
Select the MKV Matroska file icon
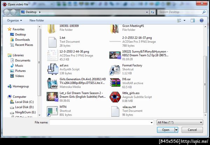click(52, 83)
